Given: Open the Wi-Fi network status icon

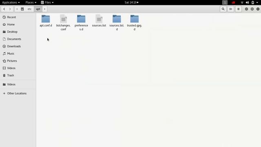Looking at the screenshot, I should (x=242, y=2).
